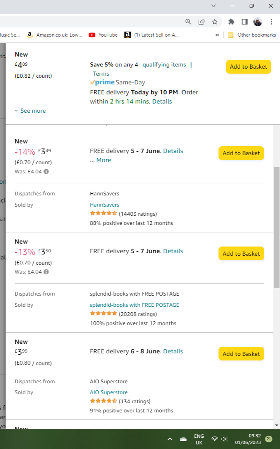The image size is (280, 449).
Task: Open the Chrome three-dot menu
Action: [x=271, y=22]
